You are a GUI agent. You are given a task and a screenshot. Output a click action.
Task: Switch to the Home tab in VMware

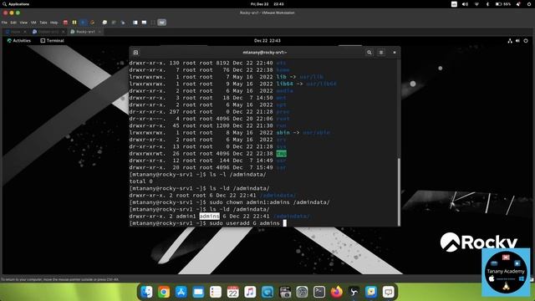[16, 32]
